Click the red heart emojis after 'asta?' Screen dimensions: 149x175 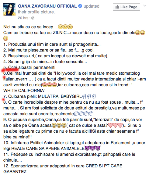(x=115, y=125)
